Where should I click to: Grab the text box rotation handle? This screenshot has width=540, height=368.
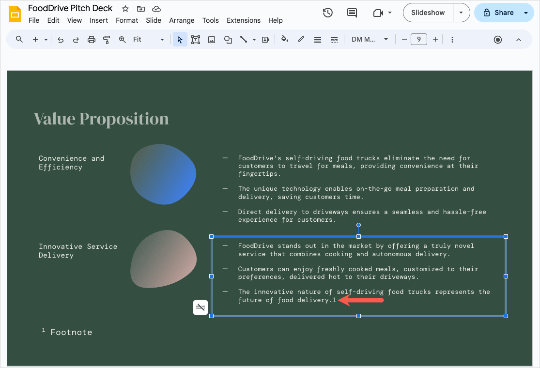(x=358, y=225)
